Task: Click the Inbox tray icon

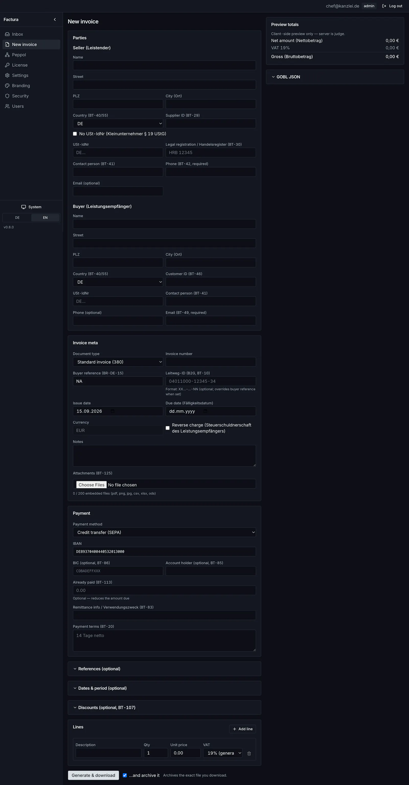Action: tap(7, 34)
